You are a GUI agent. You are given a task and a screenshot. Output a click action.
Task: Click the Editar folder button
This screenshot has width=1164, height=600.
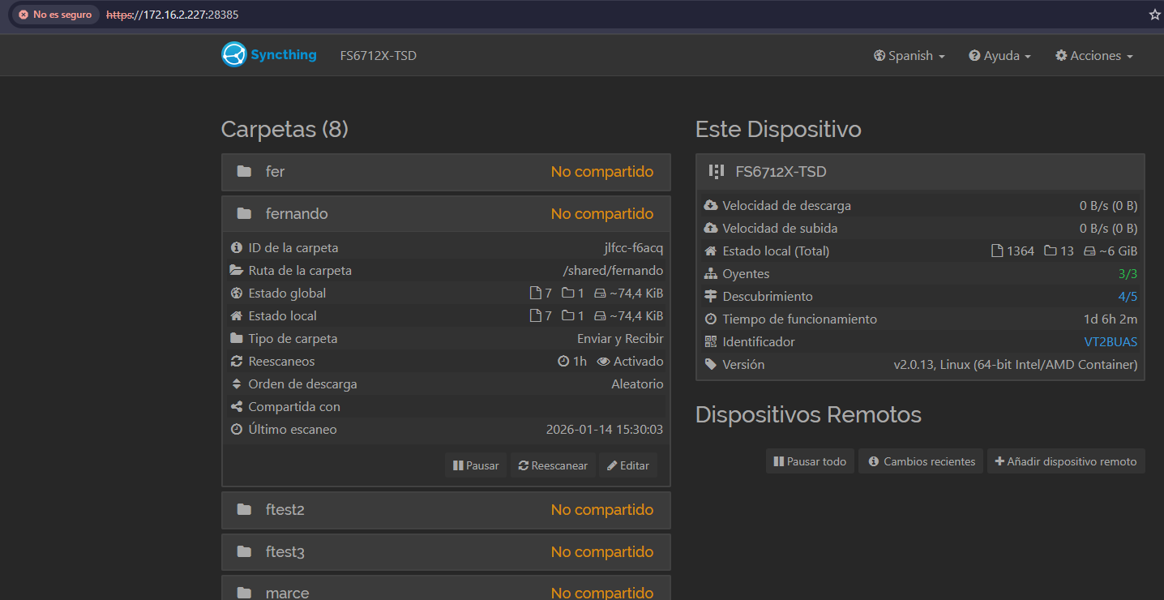point(628,465)
